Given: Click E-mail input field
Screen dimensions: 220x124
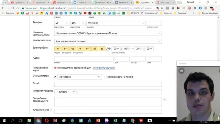Looking at the screenshot, I should (x=108, y=84).
